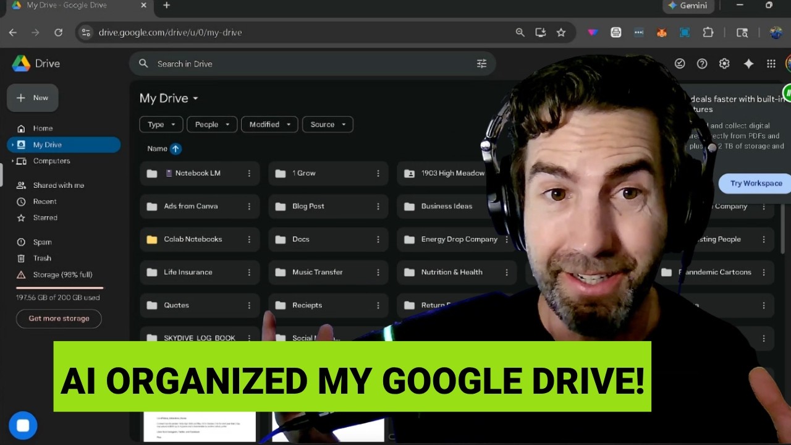The image size is (791, 445).
Task: Click the password dots extension icon
Action: point(639,33)
